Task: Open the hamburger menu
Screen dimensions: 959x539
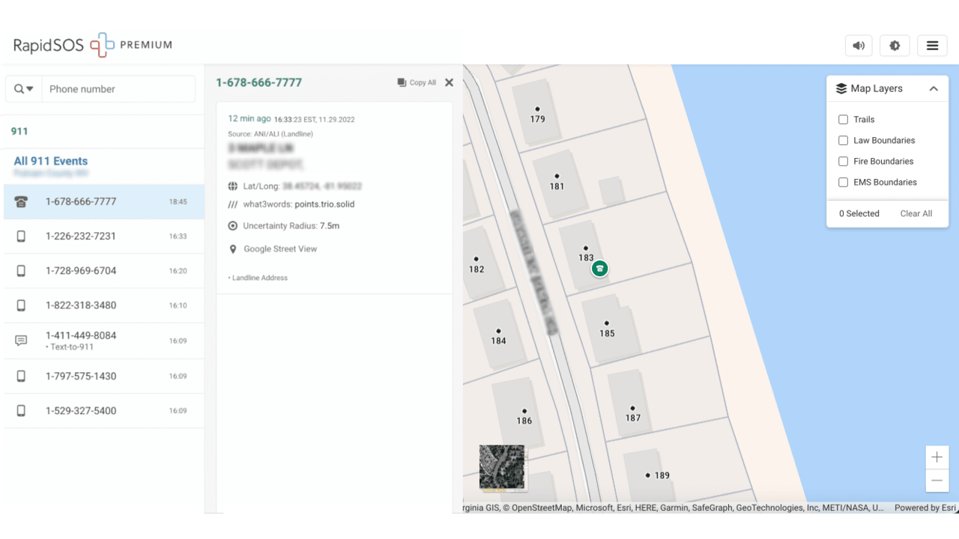Action: (x=932, y=46)
